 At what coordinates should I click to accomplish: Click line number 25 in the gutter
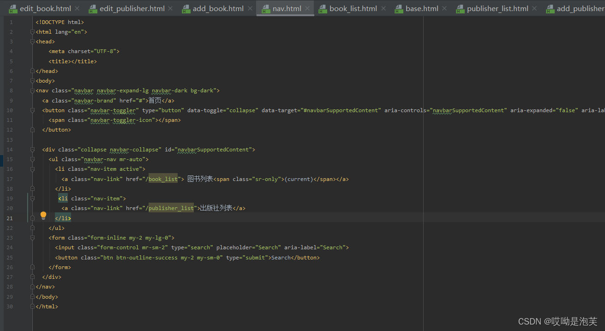click(10, 258)
